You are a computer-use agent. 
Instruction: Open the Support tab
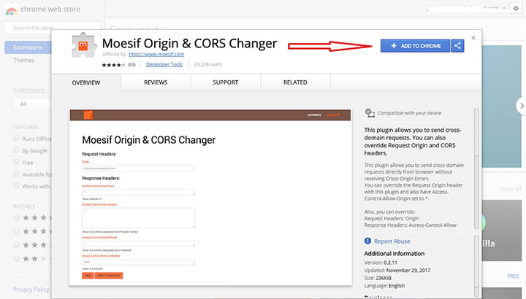tap(226, 82)
